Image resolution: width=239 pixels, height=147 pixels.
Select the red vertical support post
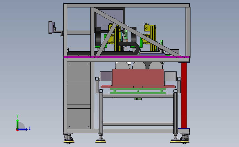[x=184, y=95]
